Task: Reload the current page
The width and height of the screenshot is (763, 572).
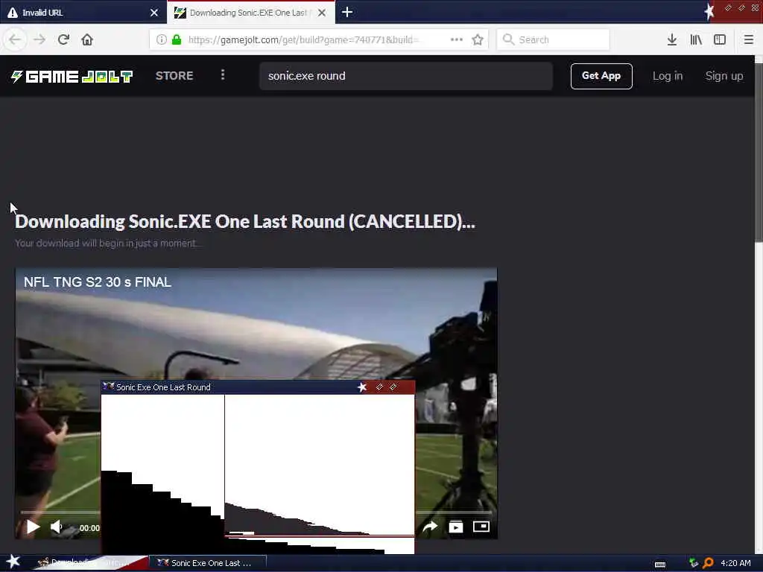Action: point(63,39)
